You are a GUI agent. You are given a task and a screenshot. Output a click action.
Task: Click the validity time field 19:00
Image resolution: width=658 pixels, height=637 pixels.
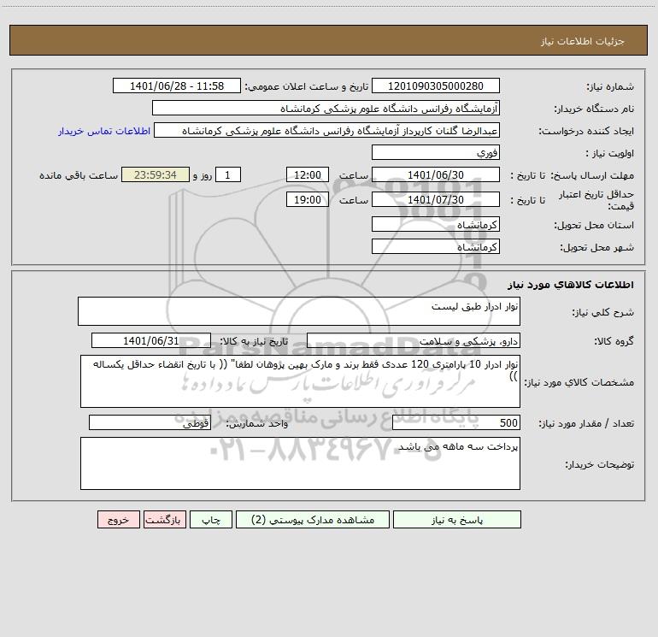tap(307, 199)
